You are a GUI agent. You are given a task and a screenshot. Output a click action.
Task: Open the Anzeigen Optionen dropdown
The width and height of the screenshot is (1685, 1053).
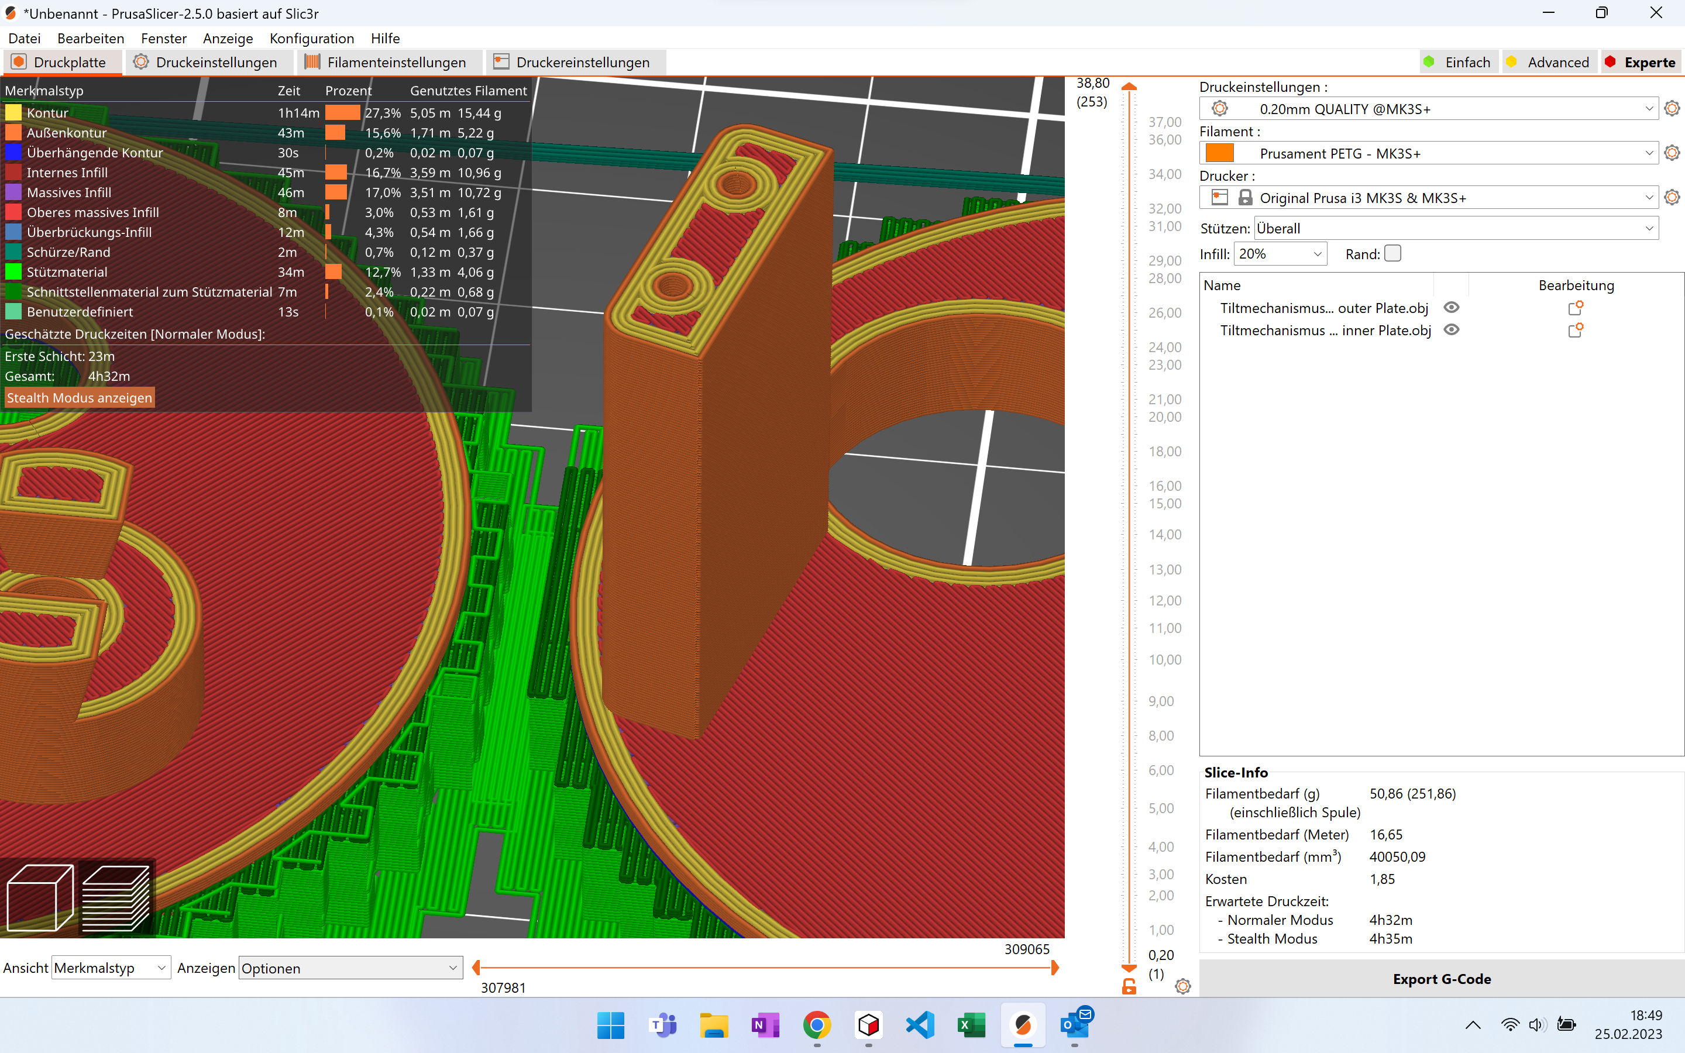coord(350,968)
